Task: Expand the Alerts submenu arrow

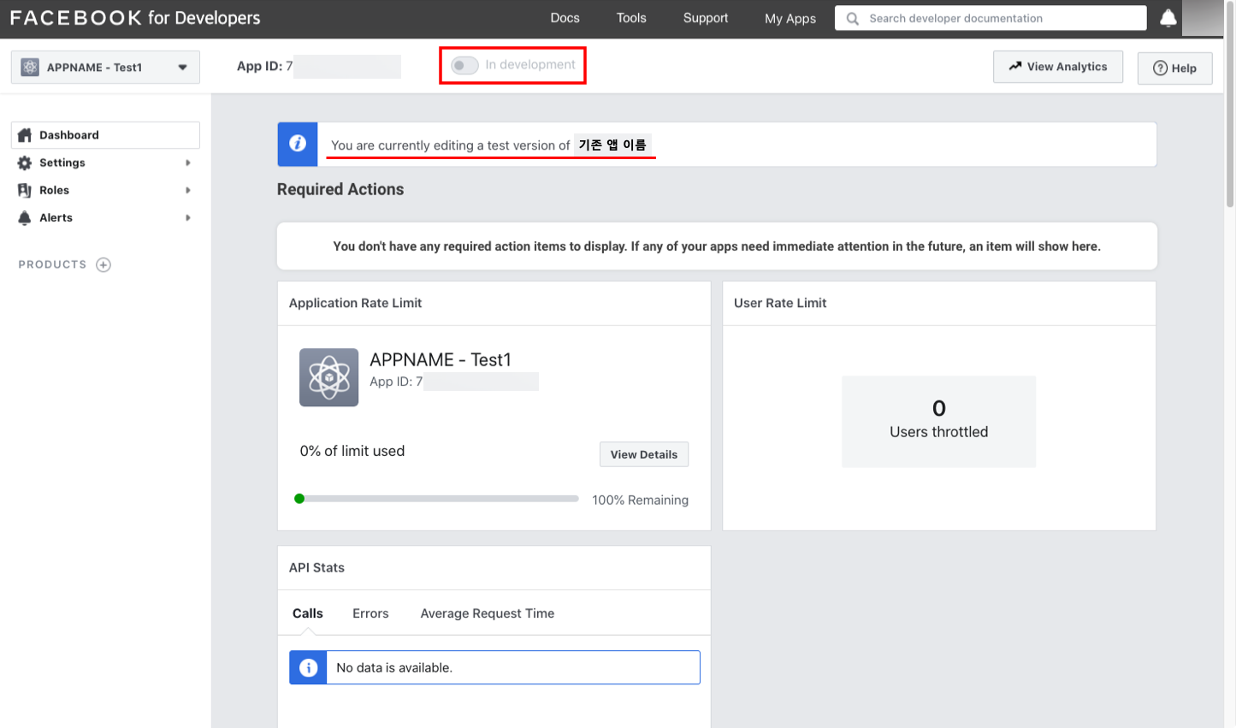Action: tap(188, 217)
